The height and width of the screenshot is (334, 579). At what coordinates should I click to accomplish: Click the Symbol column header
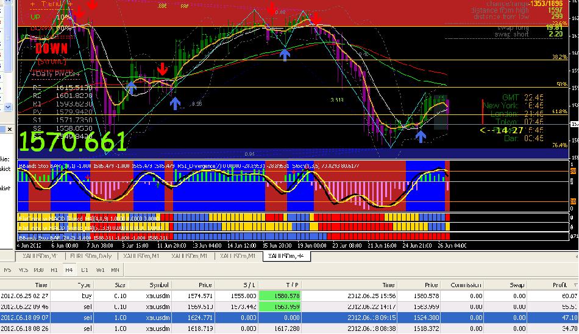click(161, 284)
